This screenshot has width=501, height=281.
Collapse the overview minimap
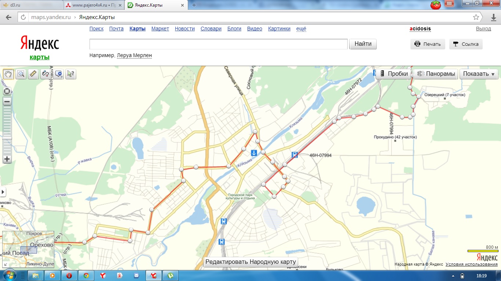click(x=5, y=265)
